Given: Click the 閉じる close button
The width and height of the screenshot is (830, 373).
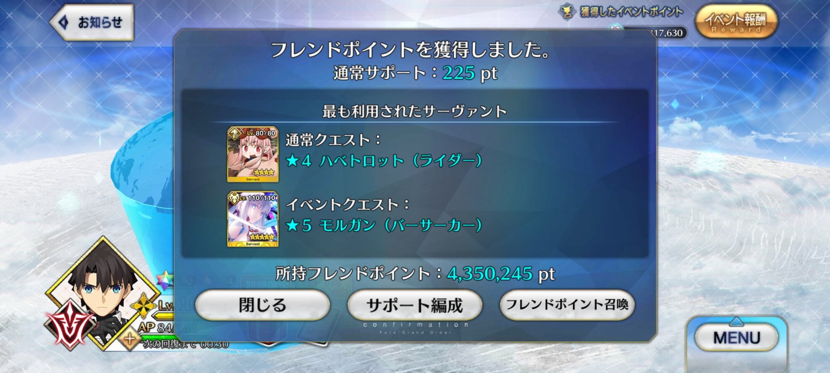Looking at the screenshot, I should coord(262,305).
